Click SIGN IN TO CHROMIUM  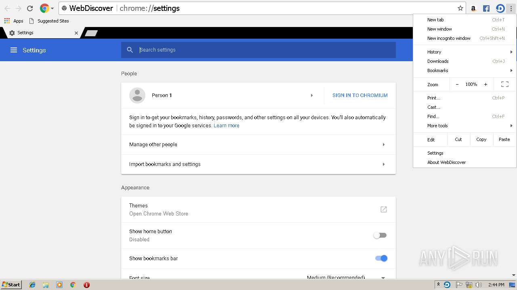pos(360,95)
